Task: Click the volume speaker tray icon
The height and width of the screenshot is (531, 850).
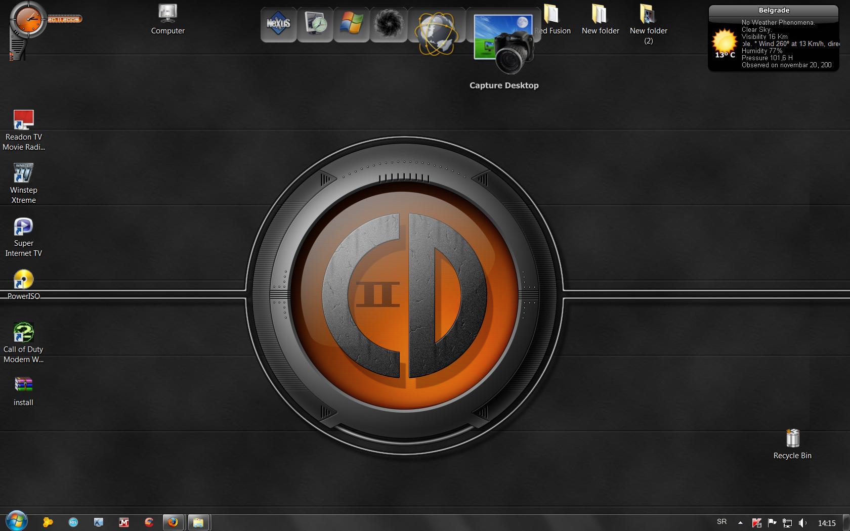Action: coord(802,523)
